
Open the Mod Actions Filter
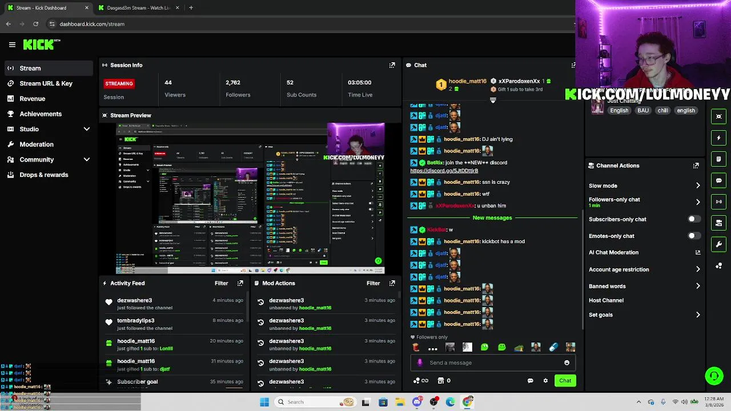tap(373, 283)
